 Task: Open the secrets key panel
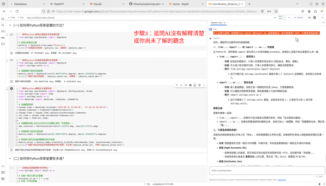3,38
